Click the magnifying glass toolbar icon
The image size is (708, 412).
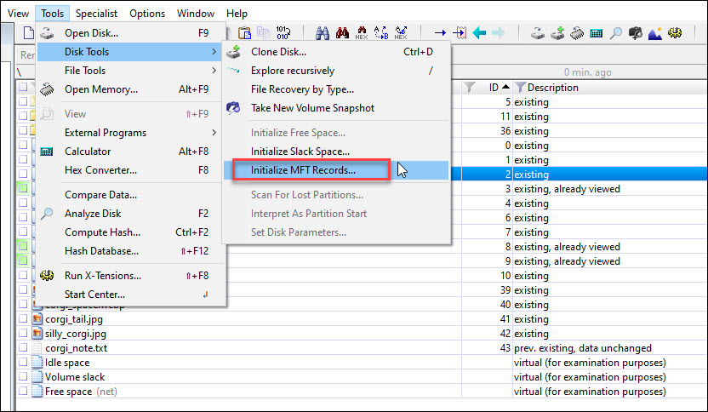tap(615, 34)
